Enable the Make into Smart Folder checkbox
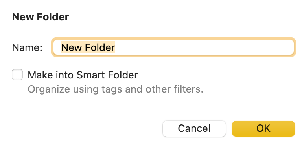302x146 pixels. 17,75
